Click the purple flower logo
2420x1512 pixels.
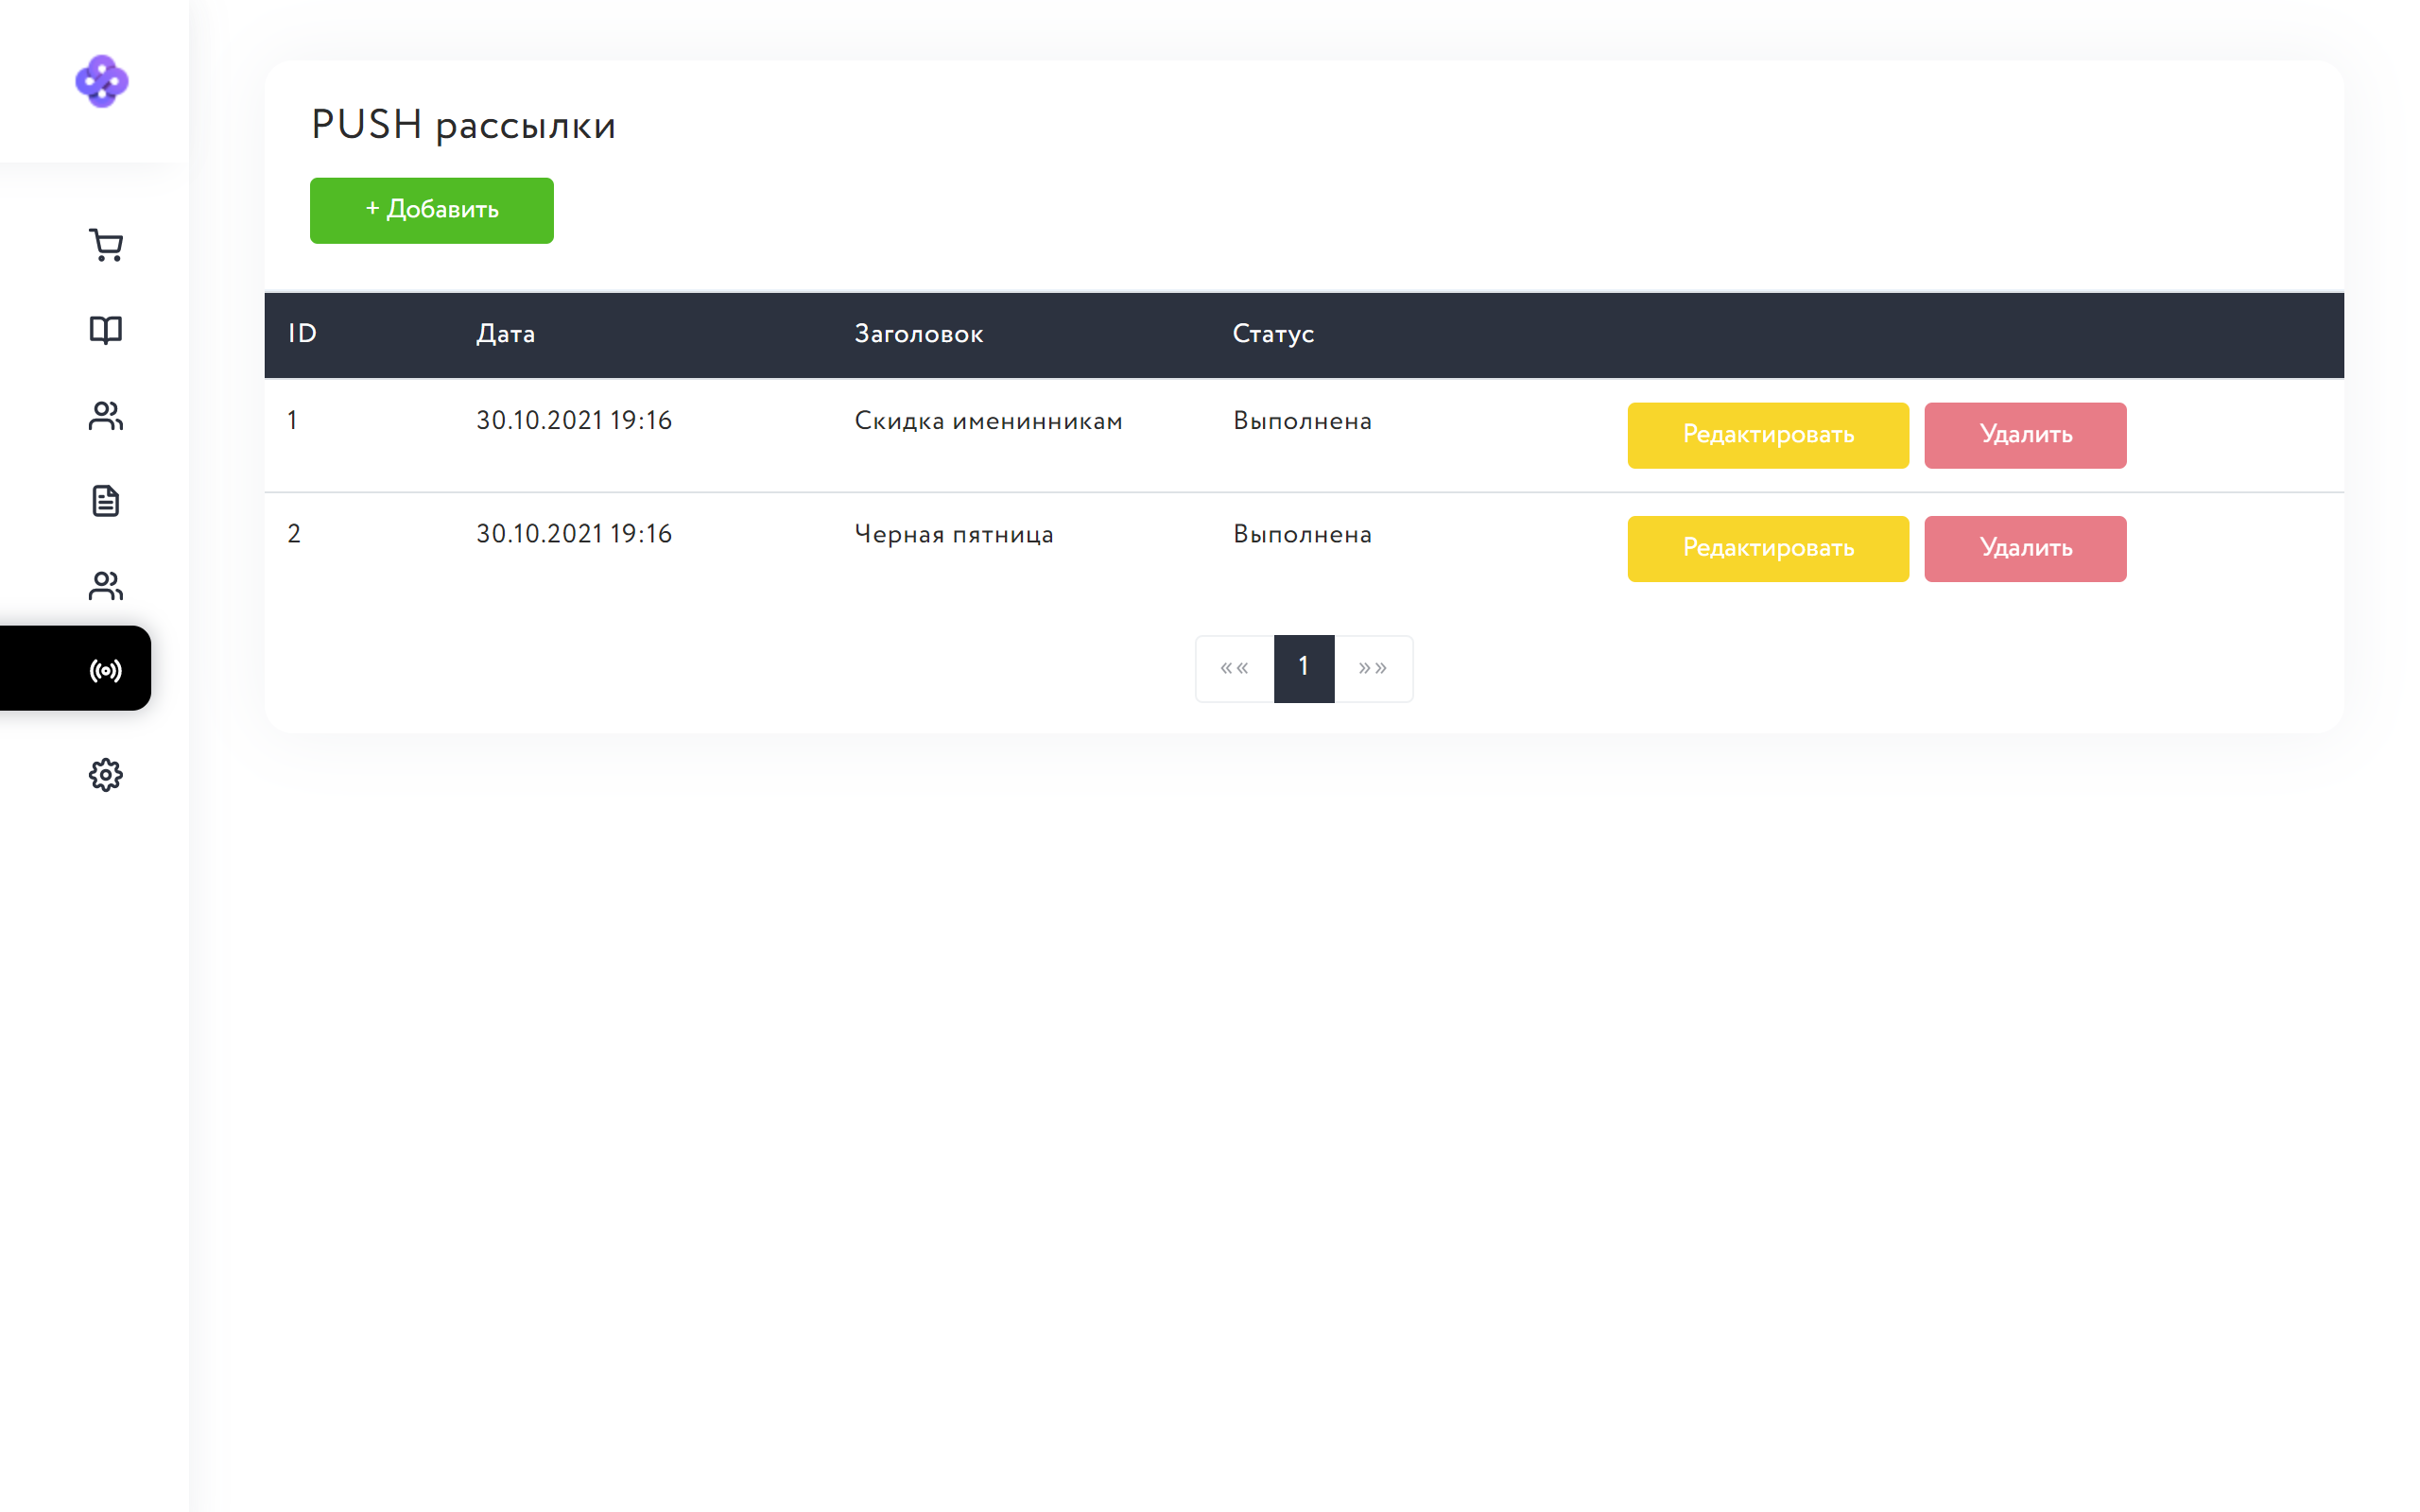pos(102,81)
